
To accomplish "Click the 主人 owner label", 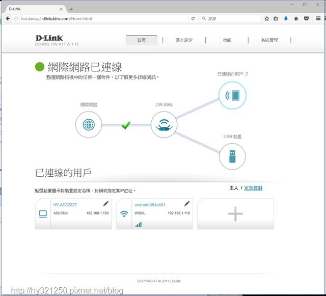I will click(x=234, y=188).
